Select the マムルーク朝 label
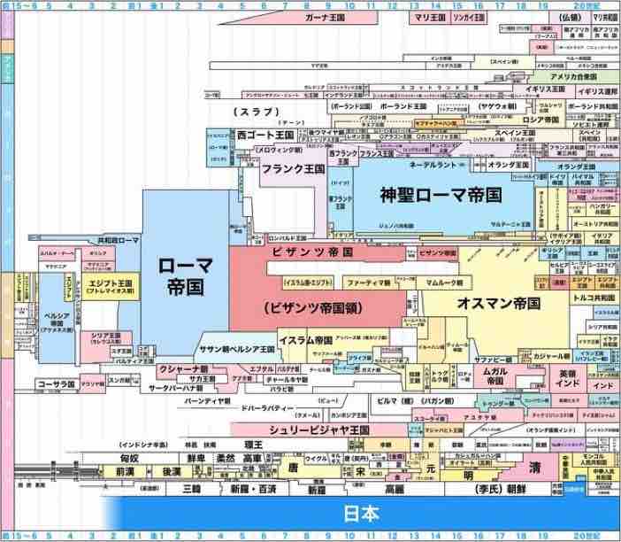621x542 pixels. click(444, 283)
